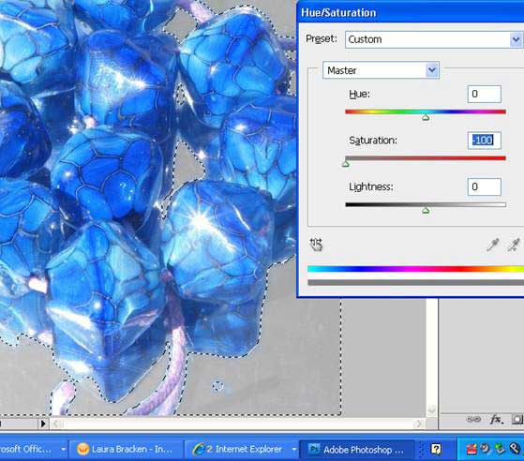This screenshot has width=524, height=461.
Task: Switch to Adobe Photoshop taskbar button
Action: click(357, 450)
